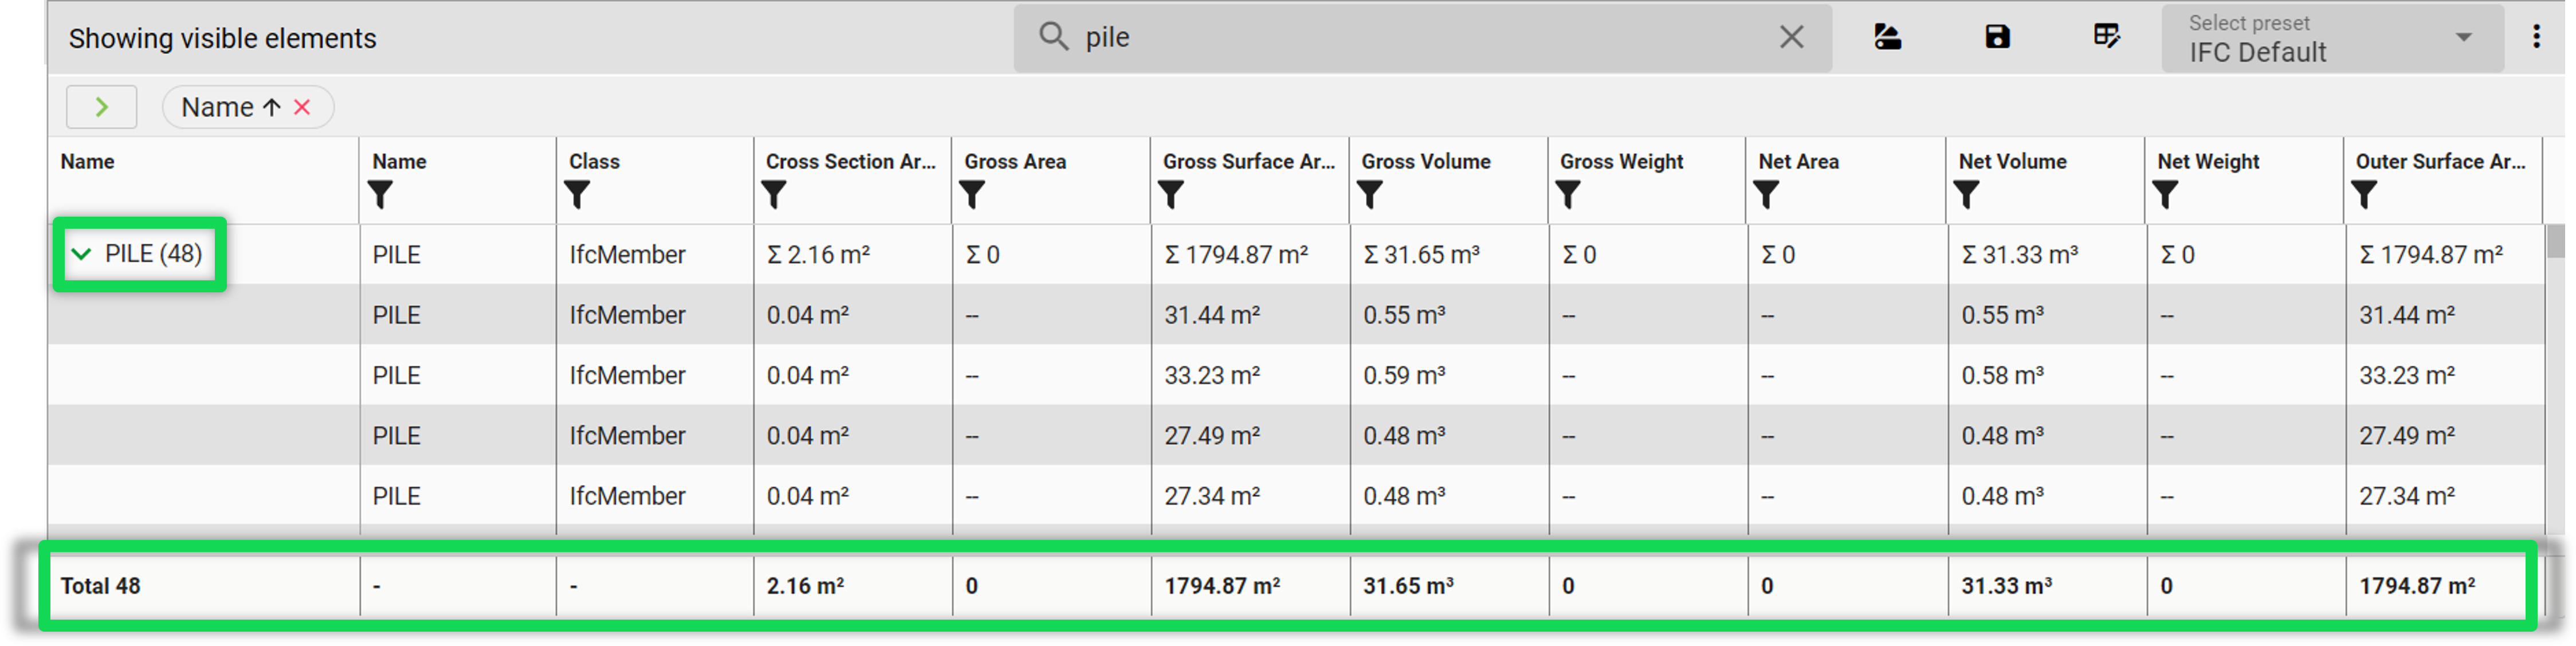This screenshot has height=646, width=2576.
Task: Select row with gross surface 27.34 m²
Action: tap(1296, 495)
